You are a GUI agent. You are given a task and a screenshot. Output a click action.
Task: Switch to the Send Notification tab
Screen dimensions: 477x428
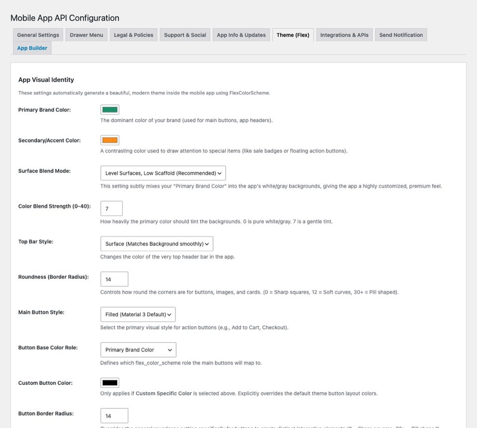pyautogui.click(x=401, y=35)
